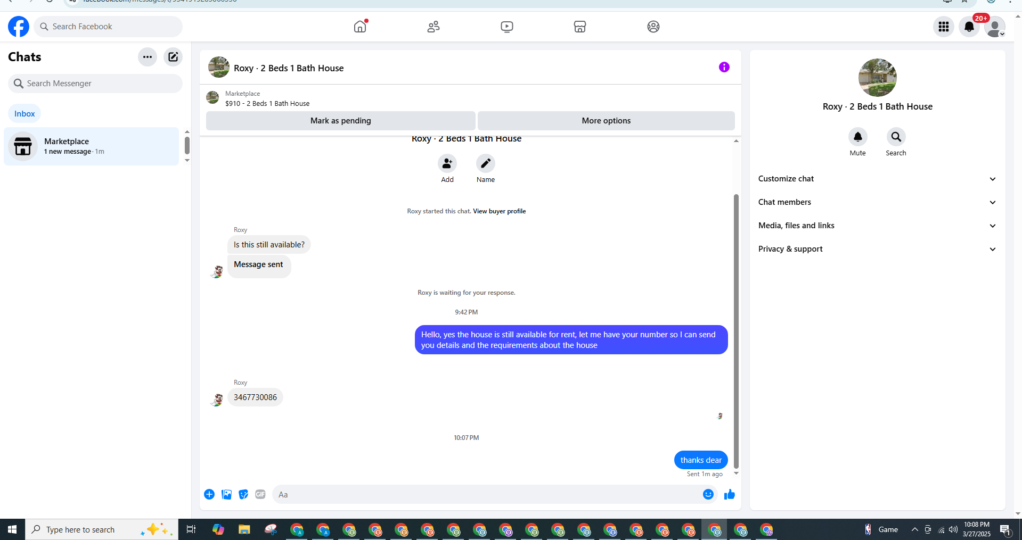This screenshot has width=1022, height=540.
Task: Expand the Chat members section
Action: click(x=877, y=202)
